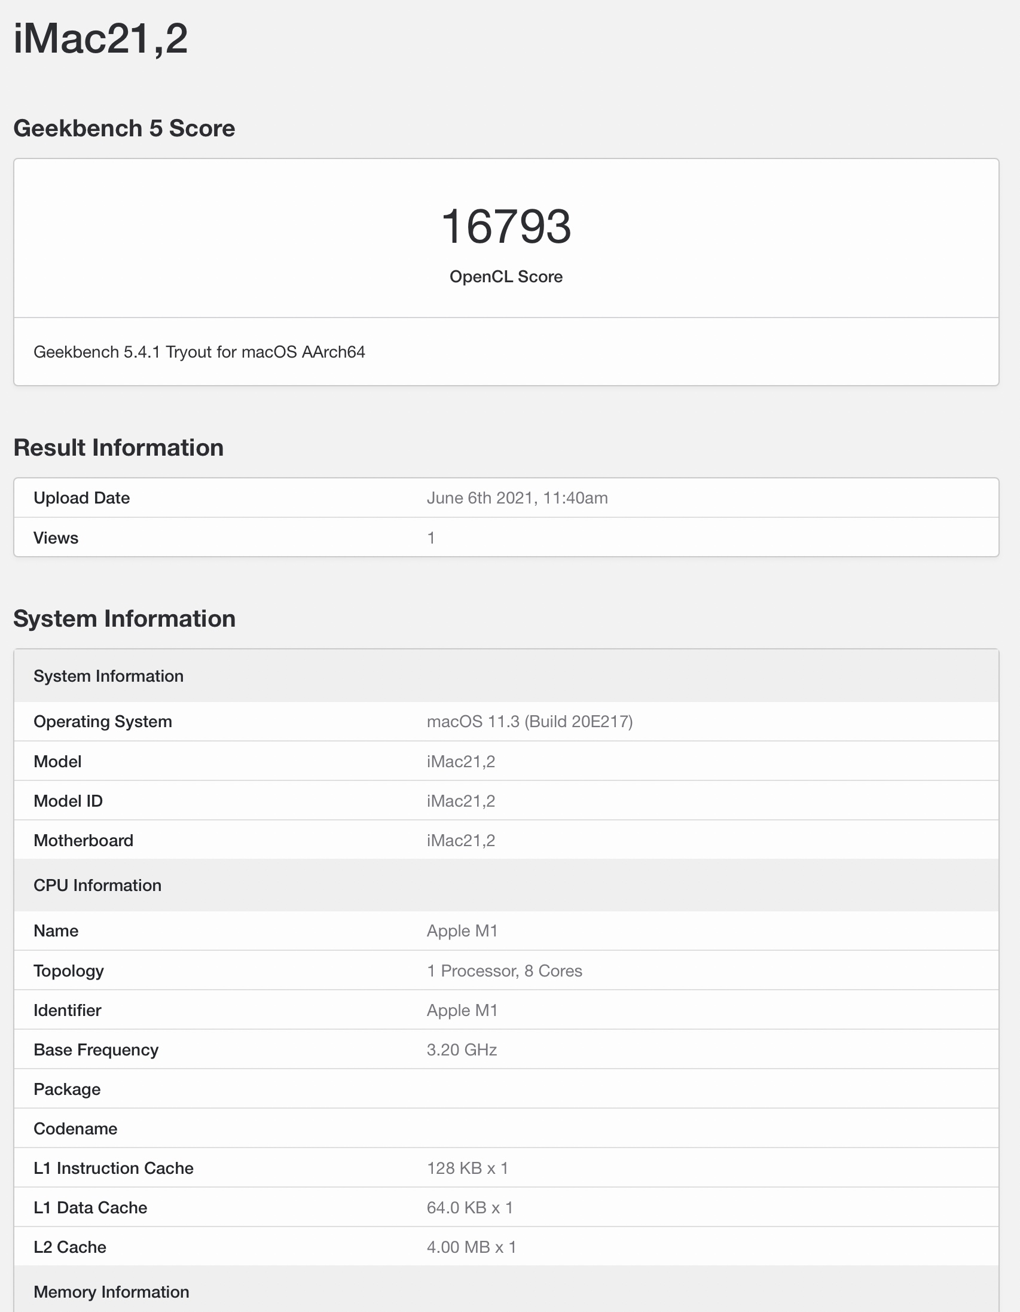Click the L1 Instruction Cache label
The height and width of the screenshot is (1312, 1020).
[114, 1168]
